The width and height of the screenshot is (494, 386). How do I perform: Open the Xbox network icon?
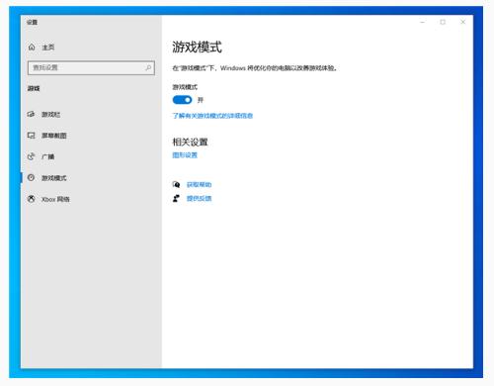click(31, 199)
